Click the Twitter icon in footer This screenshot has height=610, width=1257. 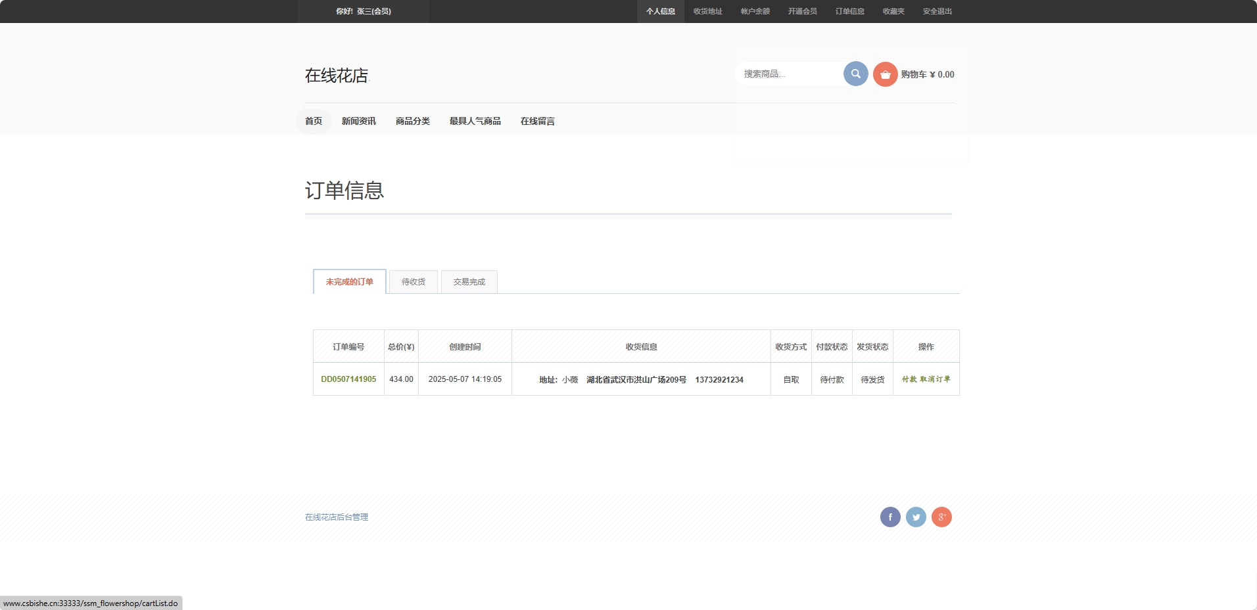916,517
